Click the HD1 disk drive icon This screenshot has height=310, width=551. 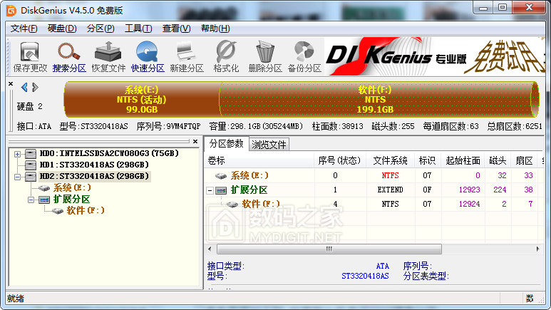pos(31,165)
